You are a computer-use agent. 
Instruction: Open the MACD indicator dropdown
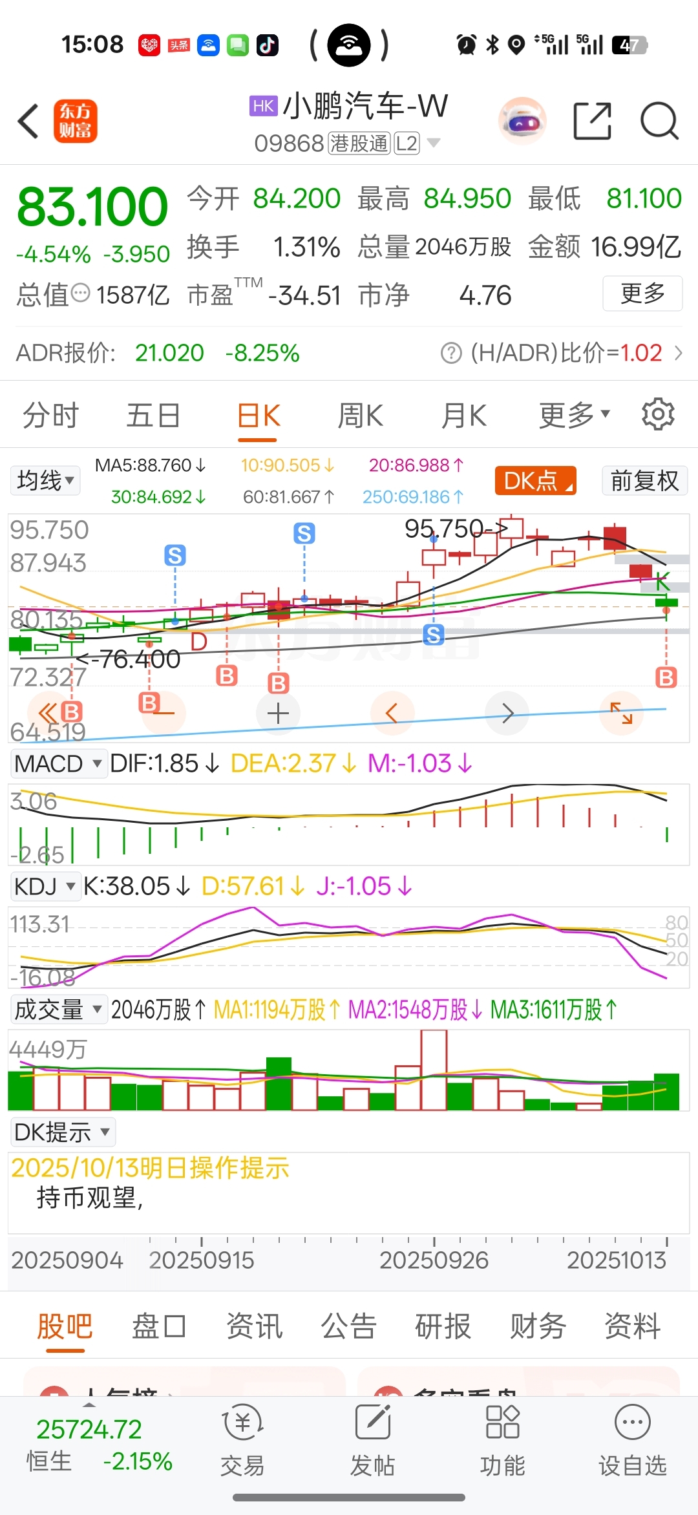pyautogui.click(x=58, y=763)
